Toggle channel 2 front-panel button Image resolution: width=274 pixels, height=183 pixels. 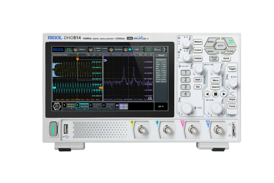pyautogui.click(x=186, y=80)
